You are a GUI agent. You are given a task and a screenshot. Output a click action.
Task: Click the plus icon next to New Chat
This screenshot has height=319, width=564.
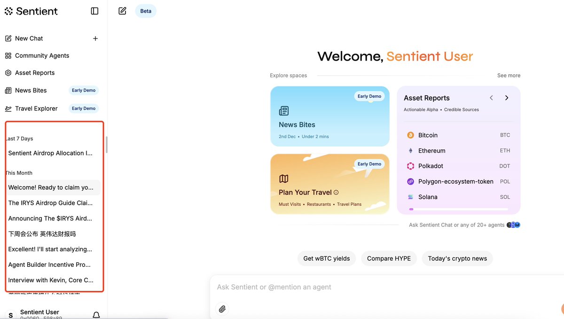click(x=95, y=39)
